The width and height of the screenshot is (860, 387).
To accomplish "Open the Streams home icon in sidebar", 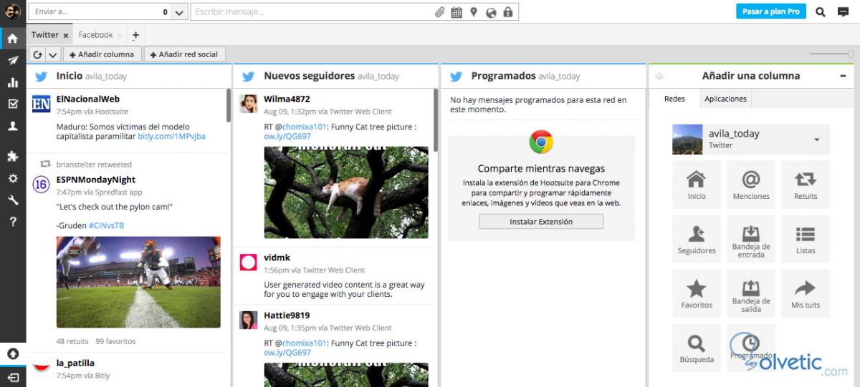I will (x=12, y=38).
